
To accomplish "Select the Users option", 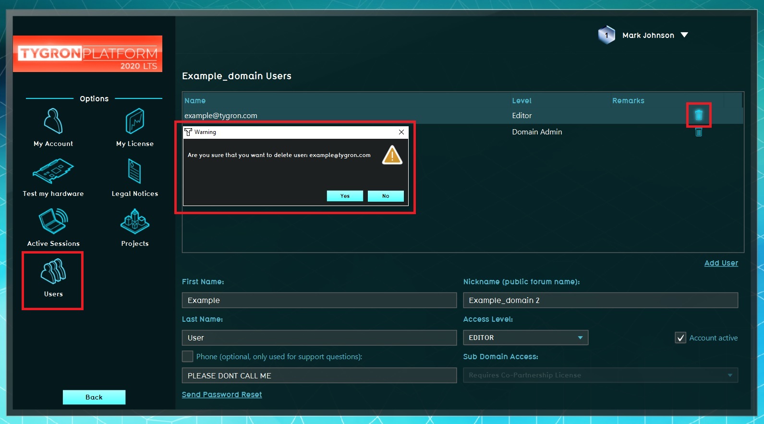I will (x=53, y=279).
